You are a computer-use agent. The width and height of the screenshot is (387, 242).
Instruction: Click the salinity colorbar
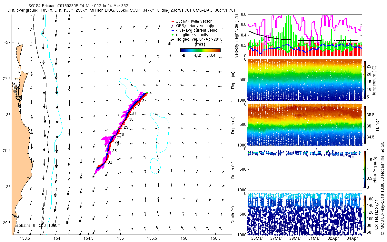(365, 125)
